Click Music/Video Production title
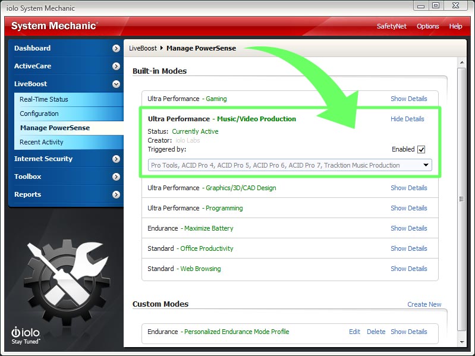The image size is (475, 356). (256, 119)
